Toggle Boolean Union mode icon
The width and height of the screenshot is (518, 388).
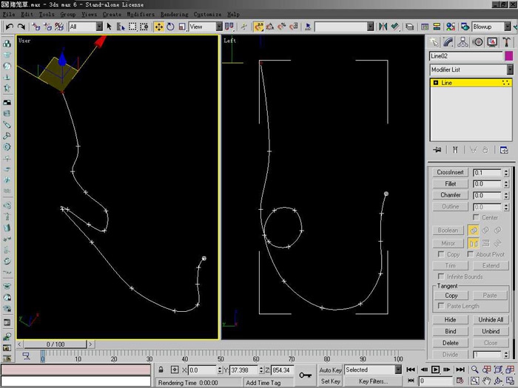(x=474, y=230)
